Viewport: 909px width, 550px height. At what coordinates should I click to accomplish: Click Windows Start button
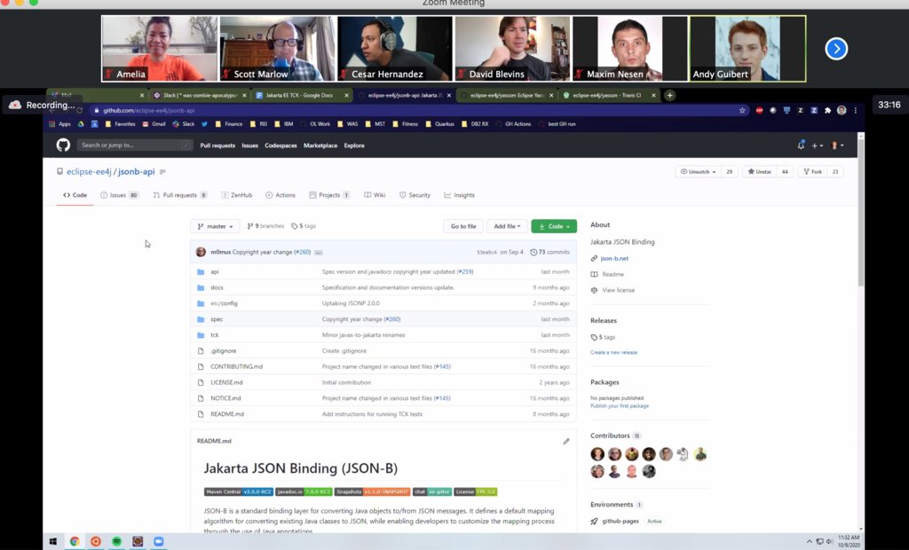(x=52, y=541)
